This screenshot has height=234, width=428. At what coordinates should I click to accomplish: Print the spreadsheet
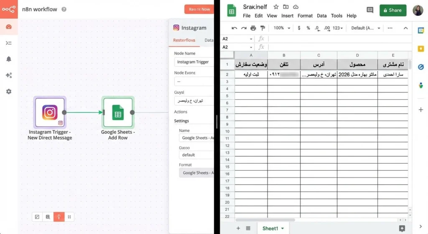(x=253, y=28)
